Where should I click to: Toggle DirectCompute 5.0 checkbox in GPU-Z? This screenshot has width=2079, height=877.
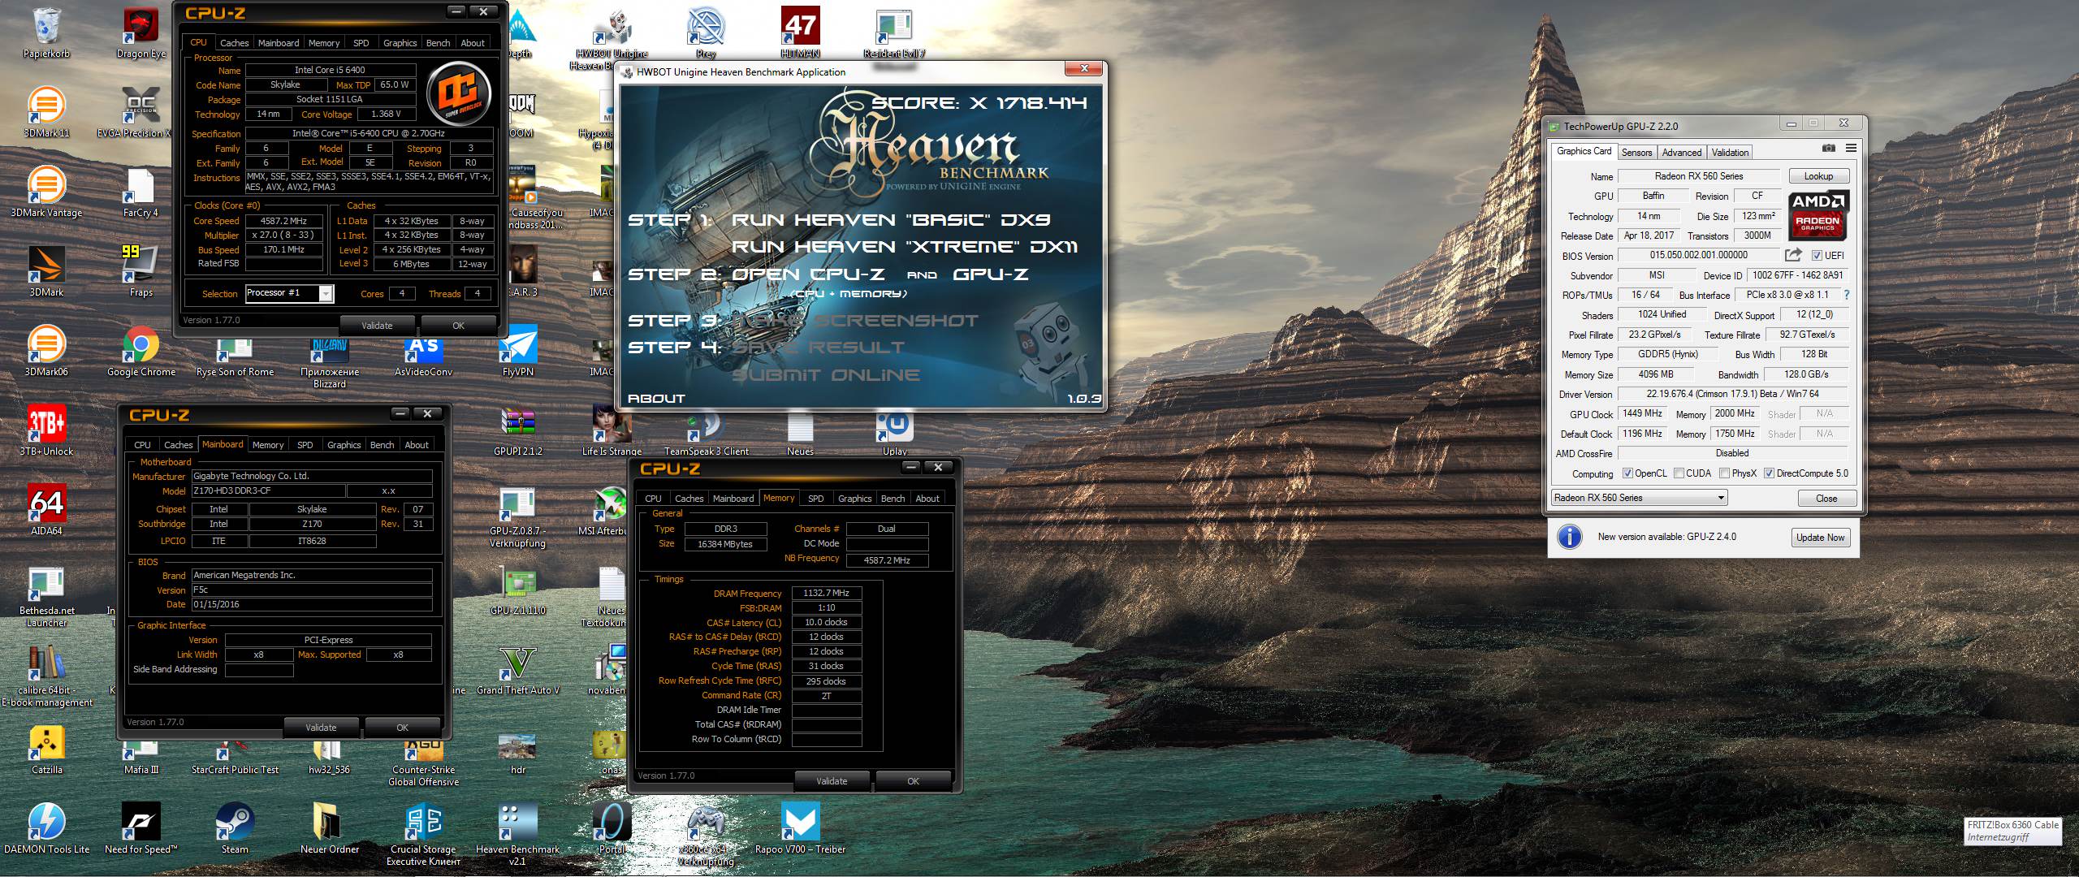(1769, 473)
